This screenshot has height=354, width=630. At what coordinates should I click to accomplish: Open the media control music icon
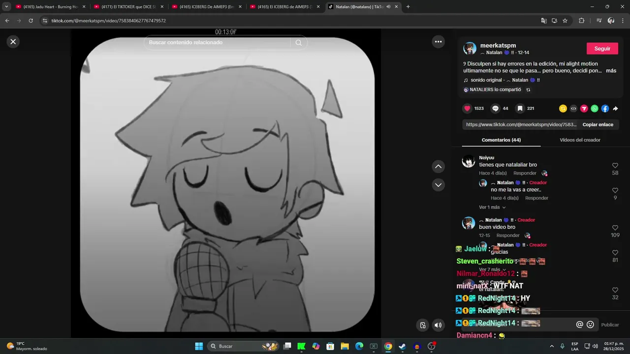(x=599, y=21)
